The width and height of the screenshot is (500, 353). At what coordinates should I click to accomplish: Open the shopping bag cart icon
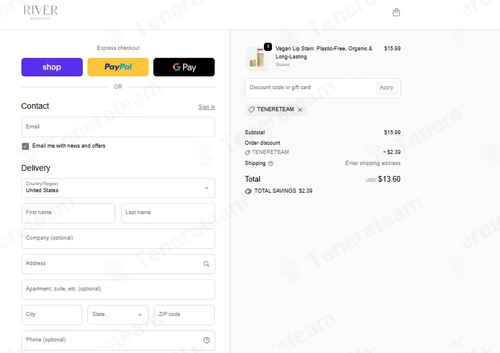[396, 12]
